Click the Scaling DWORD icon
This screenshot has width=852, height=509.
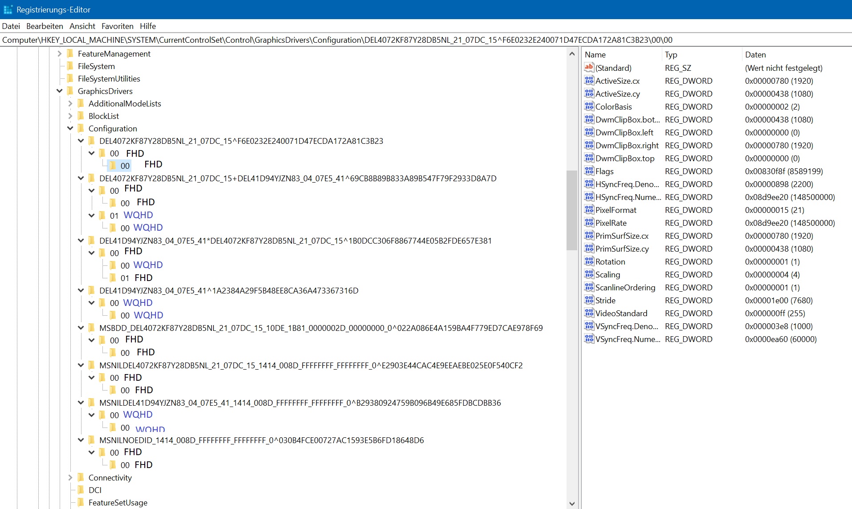pyautogui.click(x=589, y=274)
